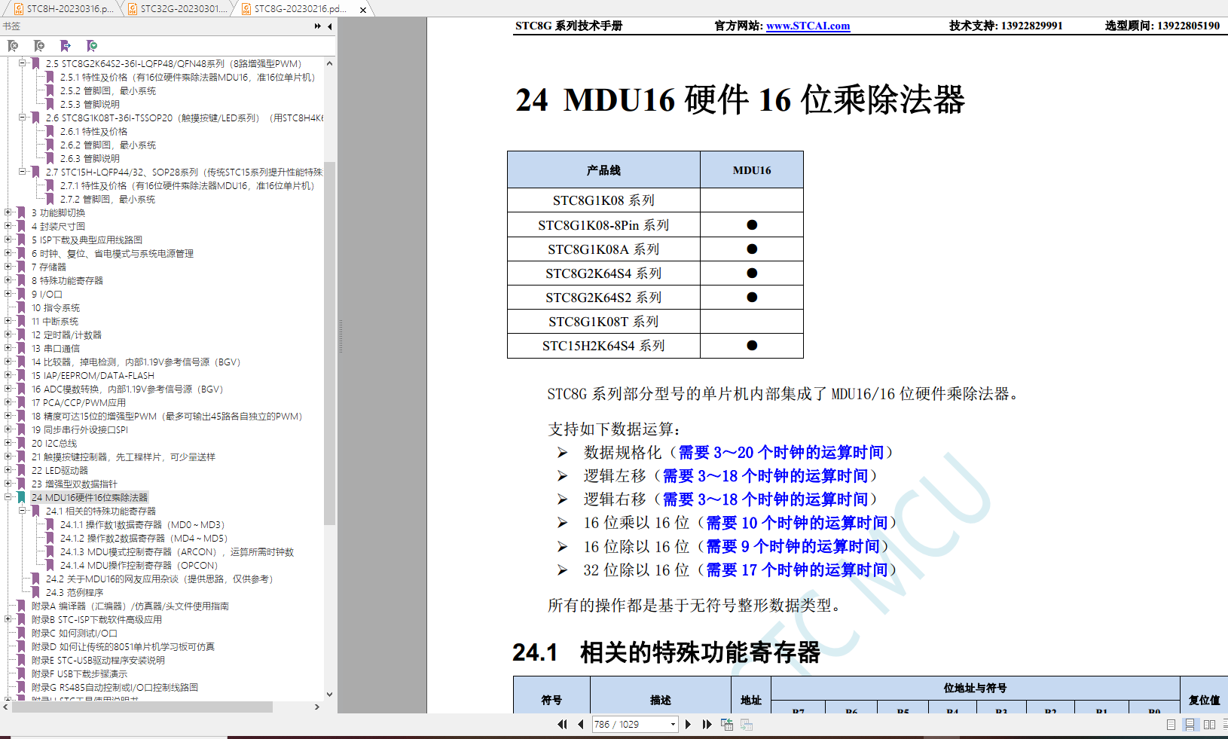This screenshot has width=1228, height=739.
Task: Close the STC8G-20230216 tab
Action: [363, 10]
